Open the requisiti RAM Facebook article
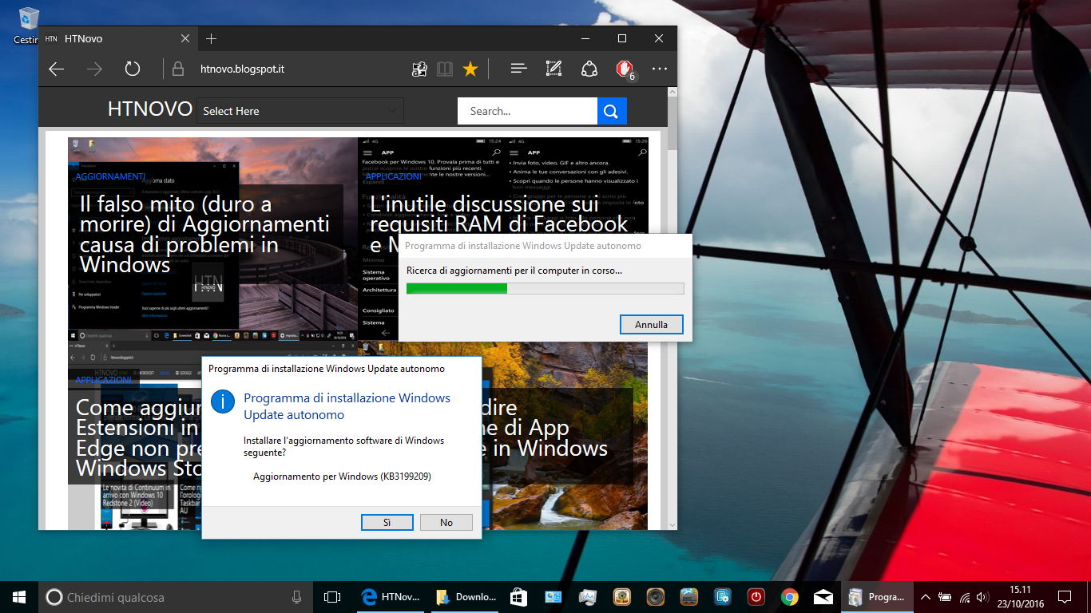 pyautogui.click(x=499, y=214)
